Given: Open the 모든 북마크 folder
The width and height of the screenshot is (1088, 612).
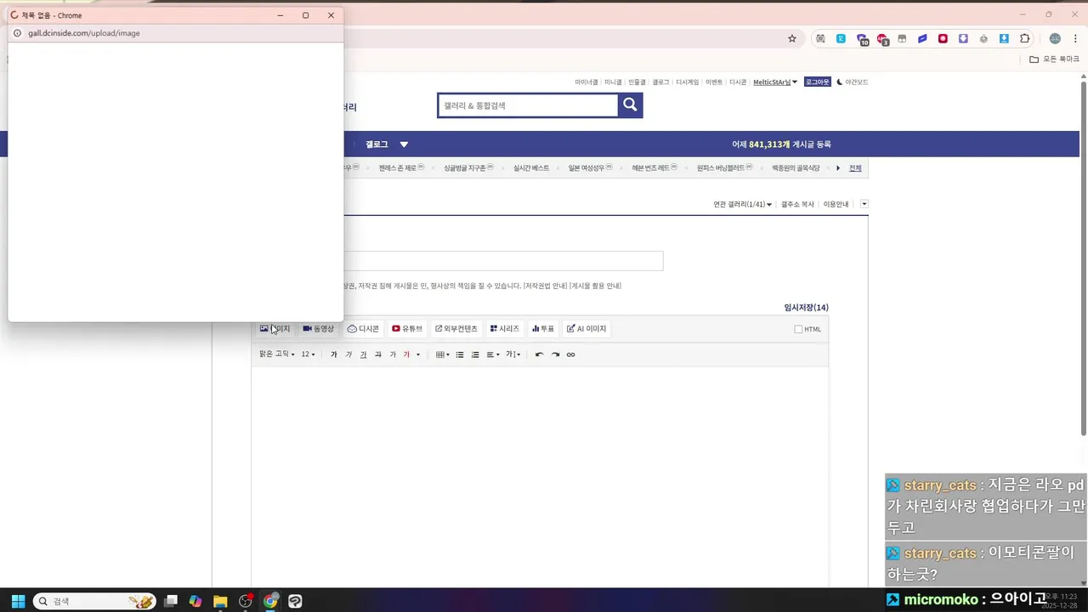Looking at the screenshot, I should pyautogui.click(x=1054, y=59).
